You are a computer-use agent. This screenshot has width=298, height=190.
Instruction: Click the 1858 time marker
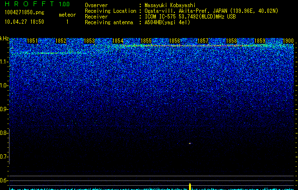(232, 41)
